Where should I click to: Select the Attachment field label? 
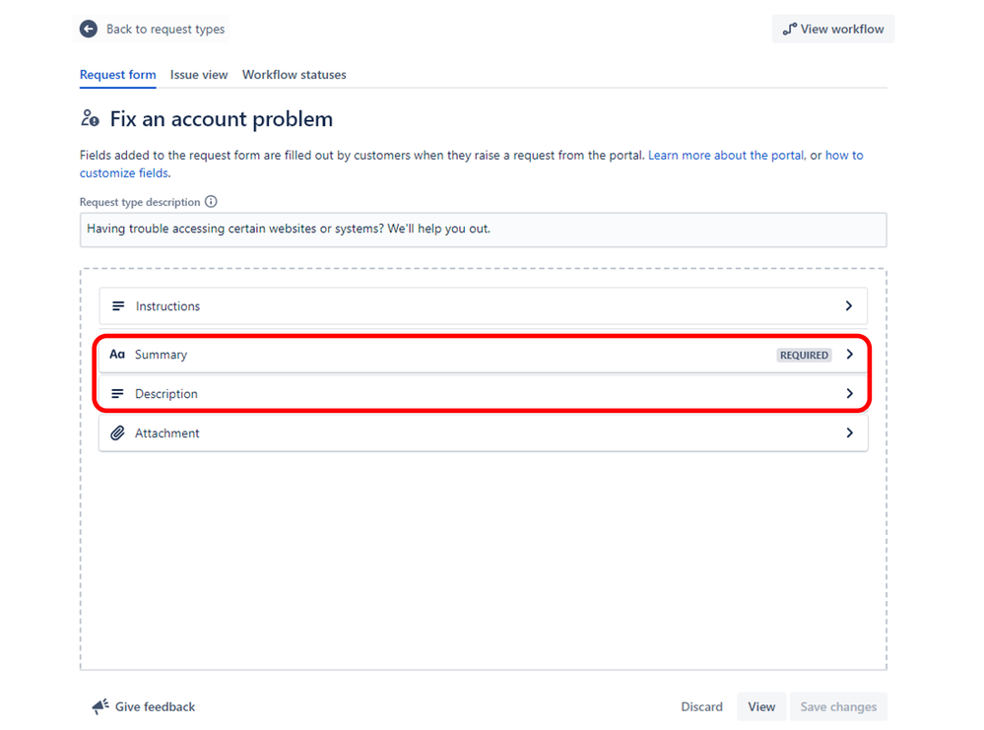pos(166,433)
